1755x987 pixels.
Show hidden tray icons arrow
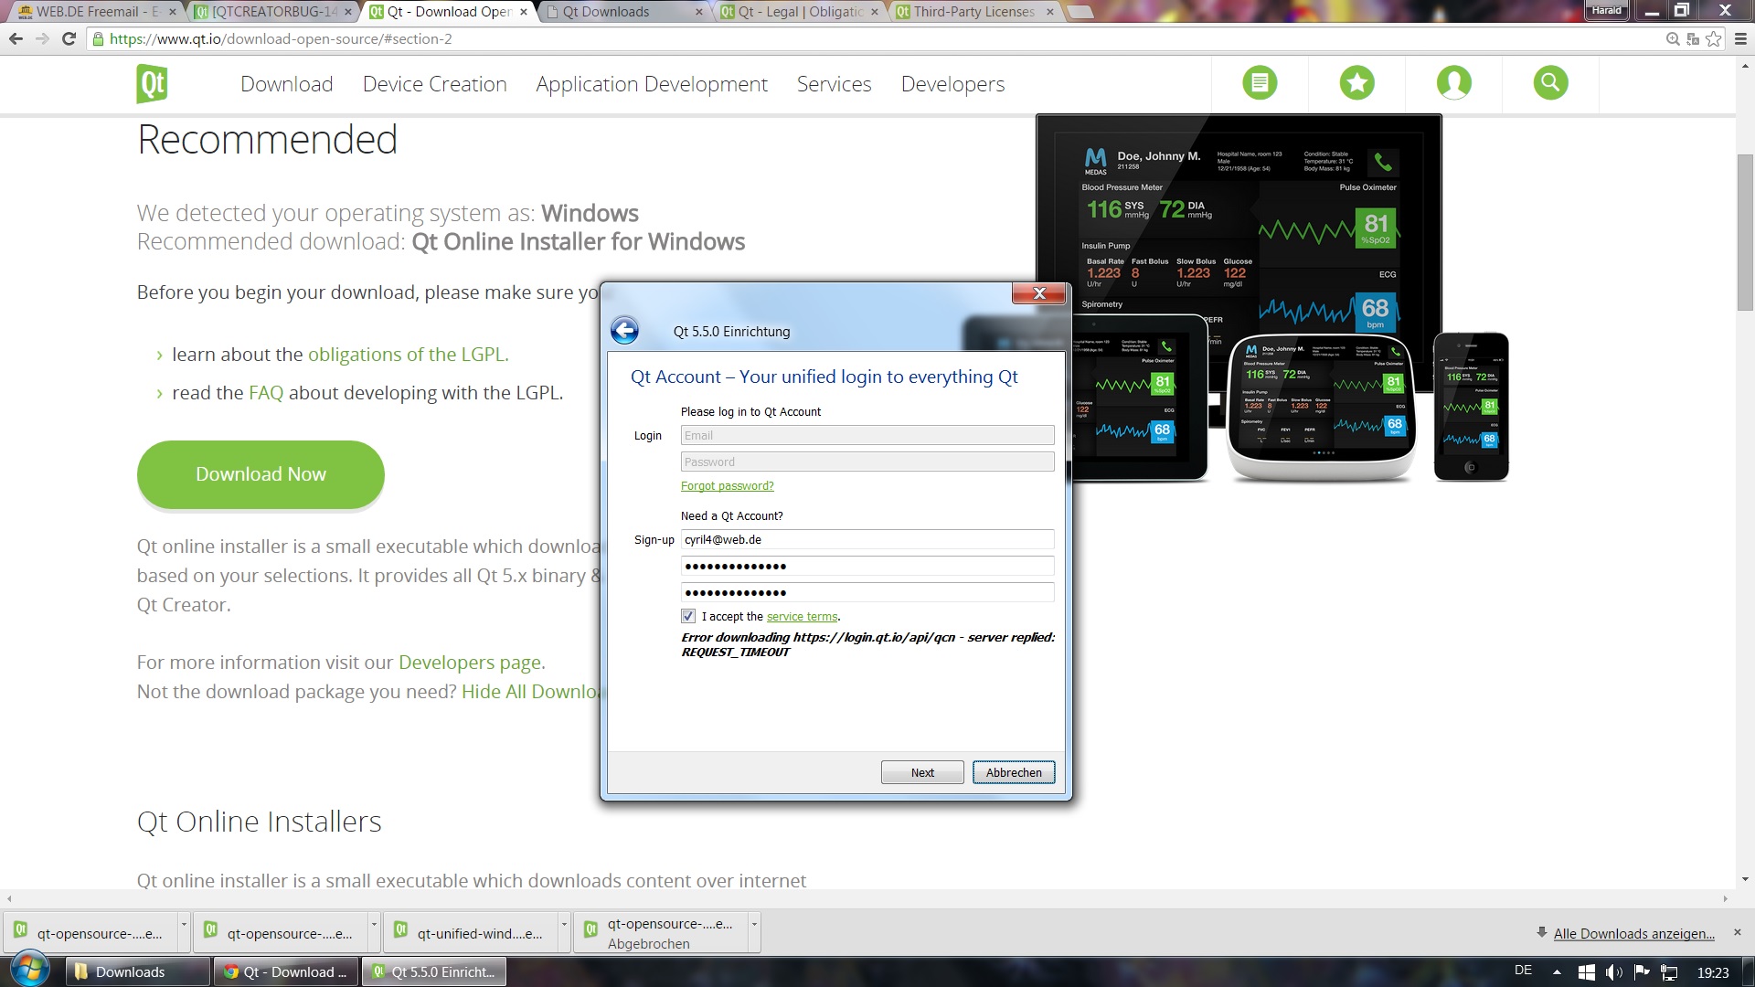click(1557, 972)
